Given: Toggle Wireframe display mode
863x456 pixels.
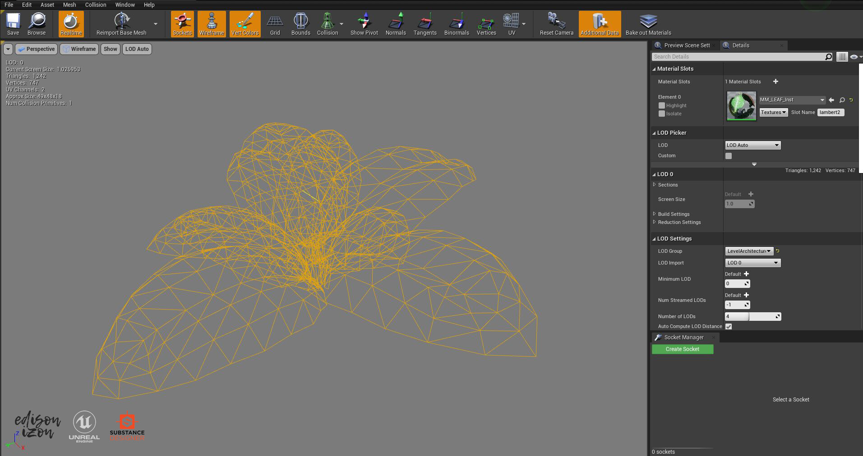Looking at the screenshot, I should point(212,23).
